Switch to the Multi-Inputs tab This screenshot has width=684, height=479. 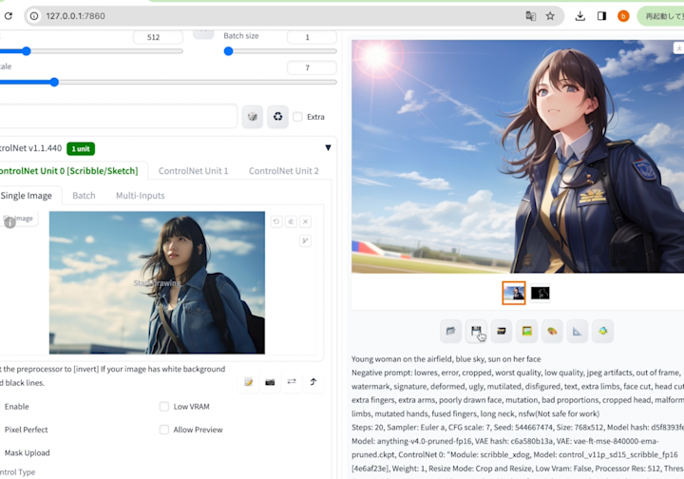(140, 196)
